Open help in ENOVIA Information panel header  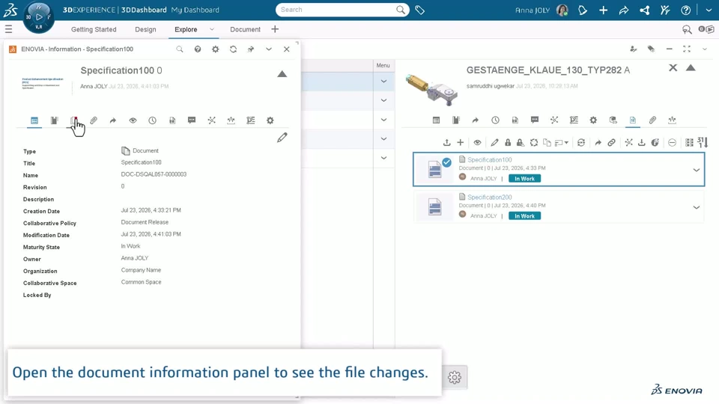click(198, 49)
